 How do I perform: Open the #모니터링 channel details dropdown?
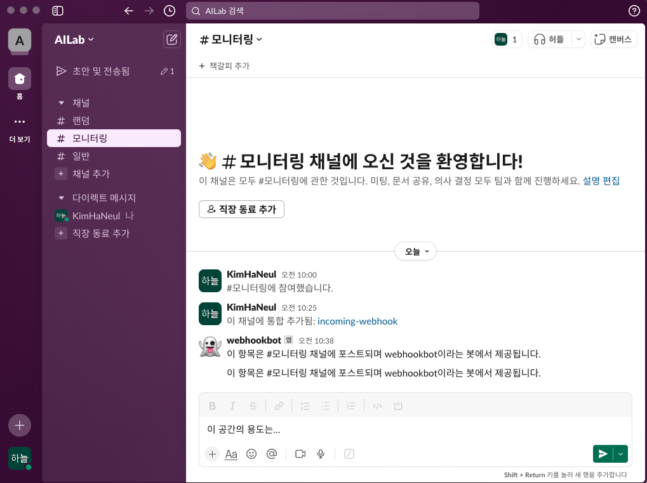[x=230, y=39]
